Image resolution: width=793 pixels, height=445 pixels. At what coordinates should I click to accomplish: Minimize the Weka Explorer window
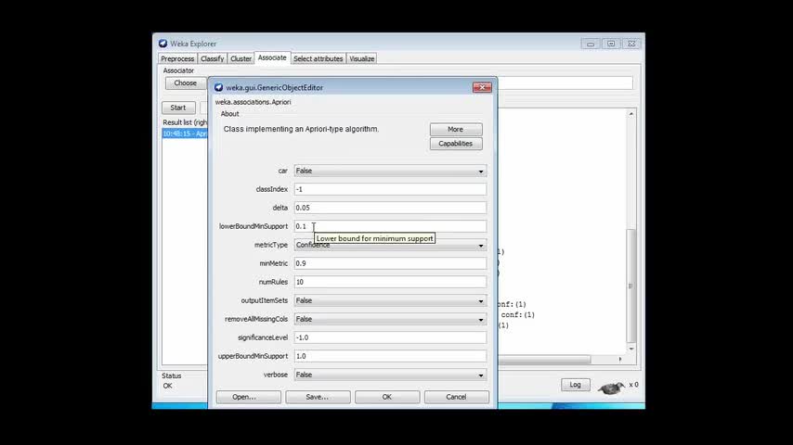pyautogui.click(x=591, y=44)
